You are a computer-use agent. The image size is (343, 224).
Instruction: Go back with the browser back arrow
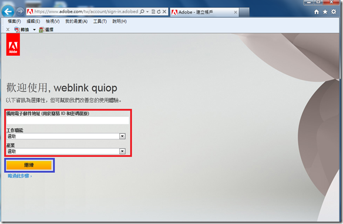[x=8, y=11]
